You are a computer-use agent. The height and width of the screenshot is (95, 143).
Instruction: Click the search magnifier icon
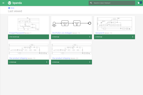(x=91, y=3)
